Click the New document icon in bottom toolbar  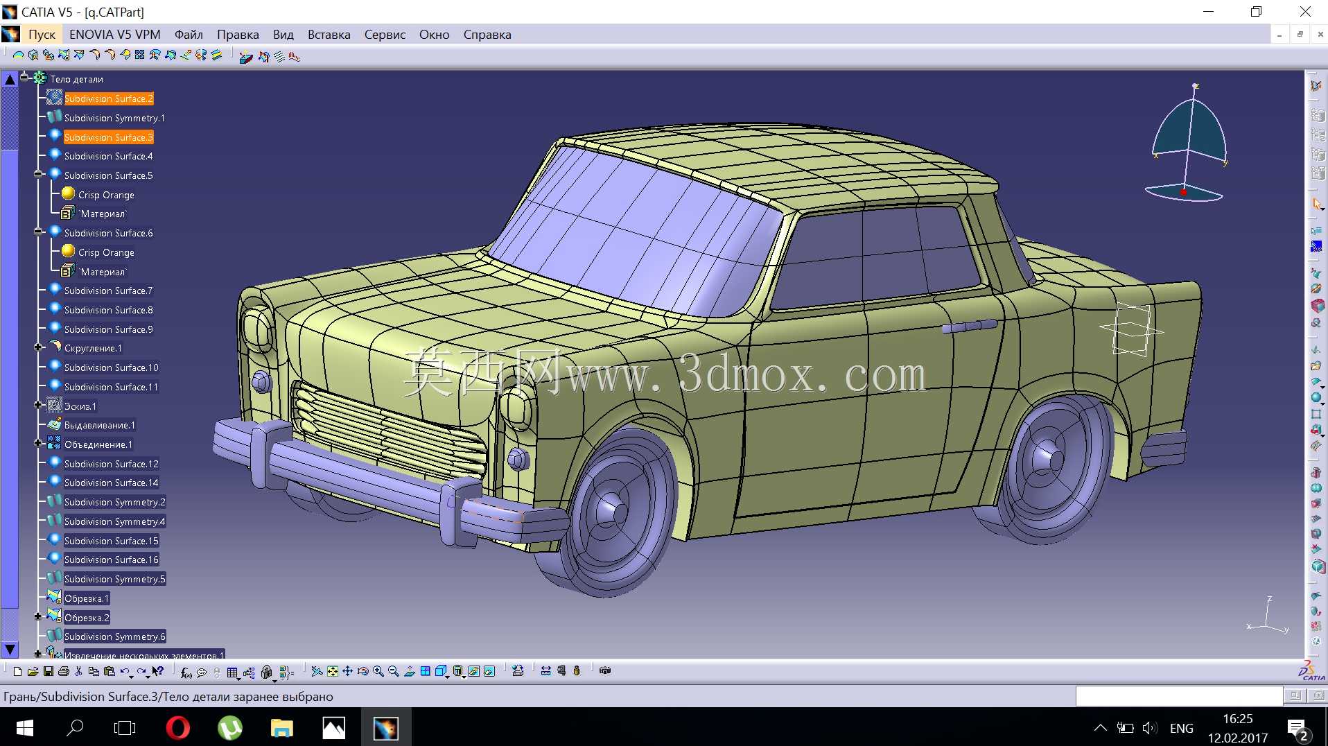(17, 671)
